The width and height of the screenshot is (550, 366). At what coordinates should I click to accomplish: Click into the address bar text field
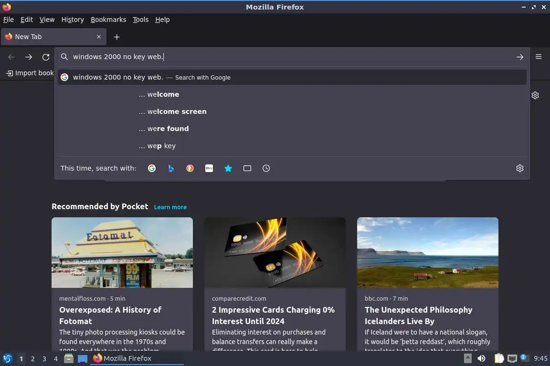pos(291,57)
